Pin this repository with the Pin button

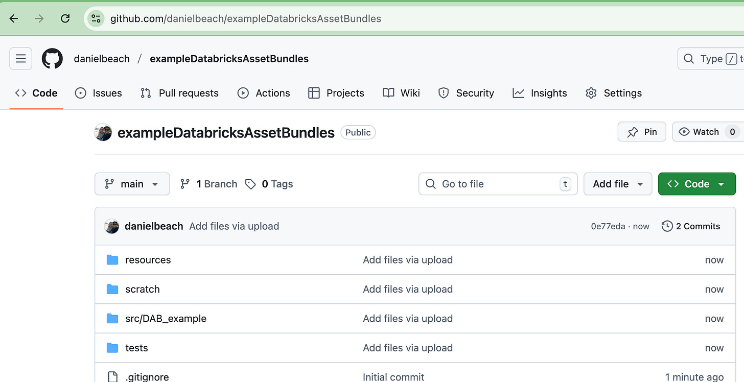pos(642,132)
